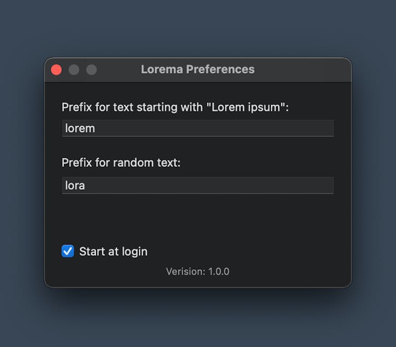
Task: Click empty space between field and checkbox
Action: click(197, 219)
